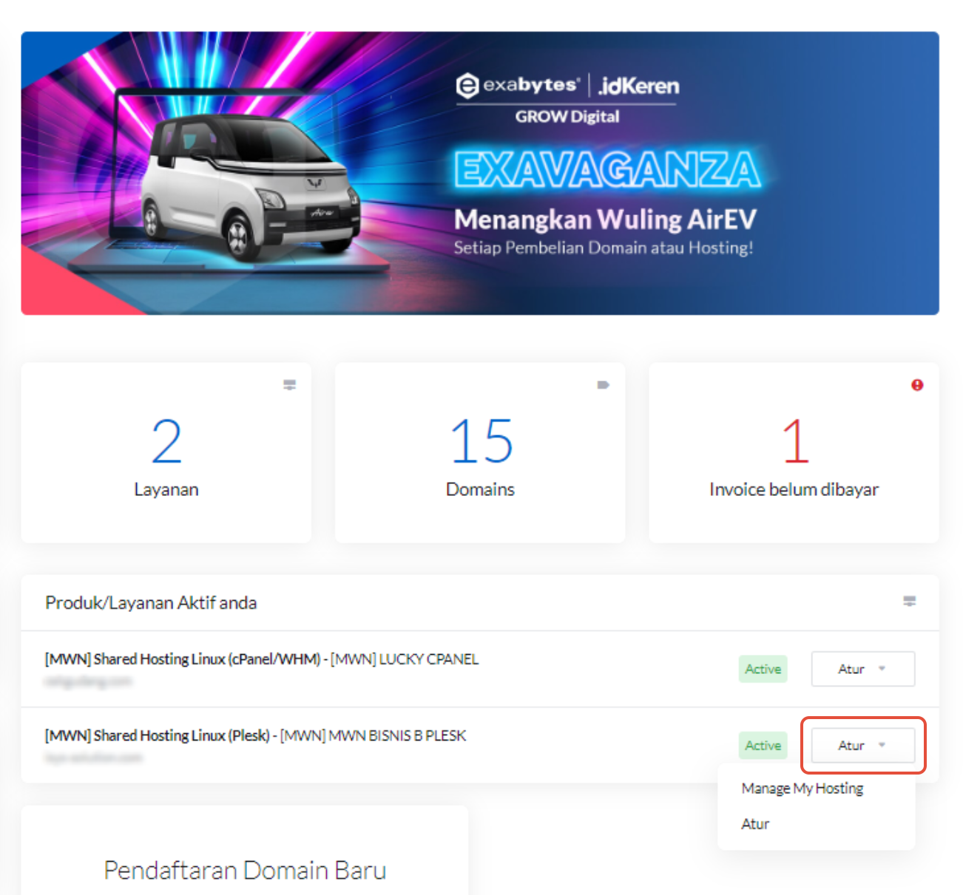This screenshot has width=963, height=895.
Task: Open the Atur dropdown for MWN BISNIS B PLESK
Action: 863,746
